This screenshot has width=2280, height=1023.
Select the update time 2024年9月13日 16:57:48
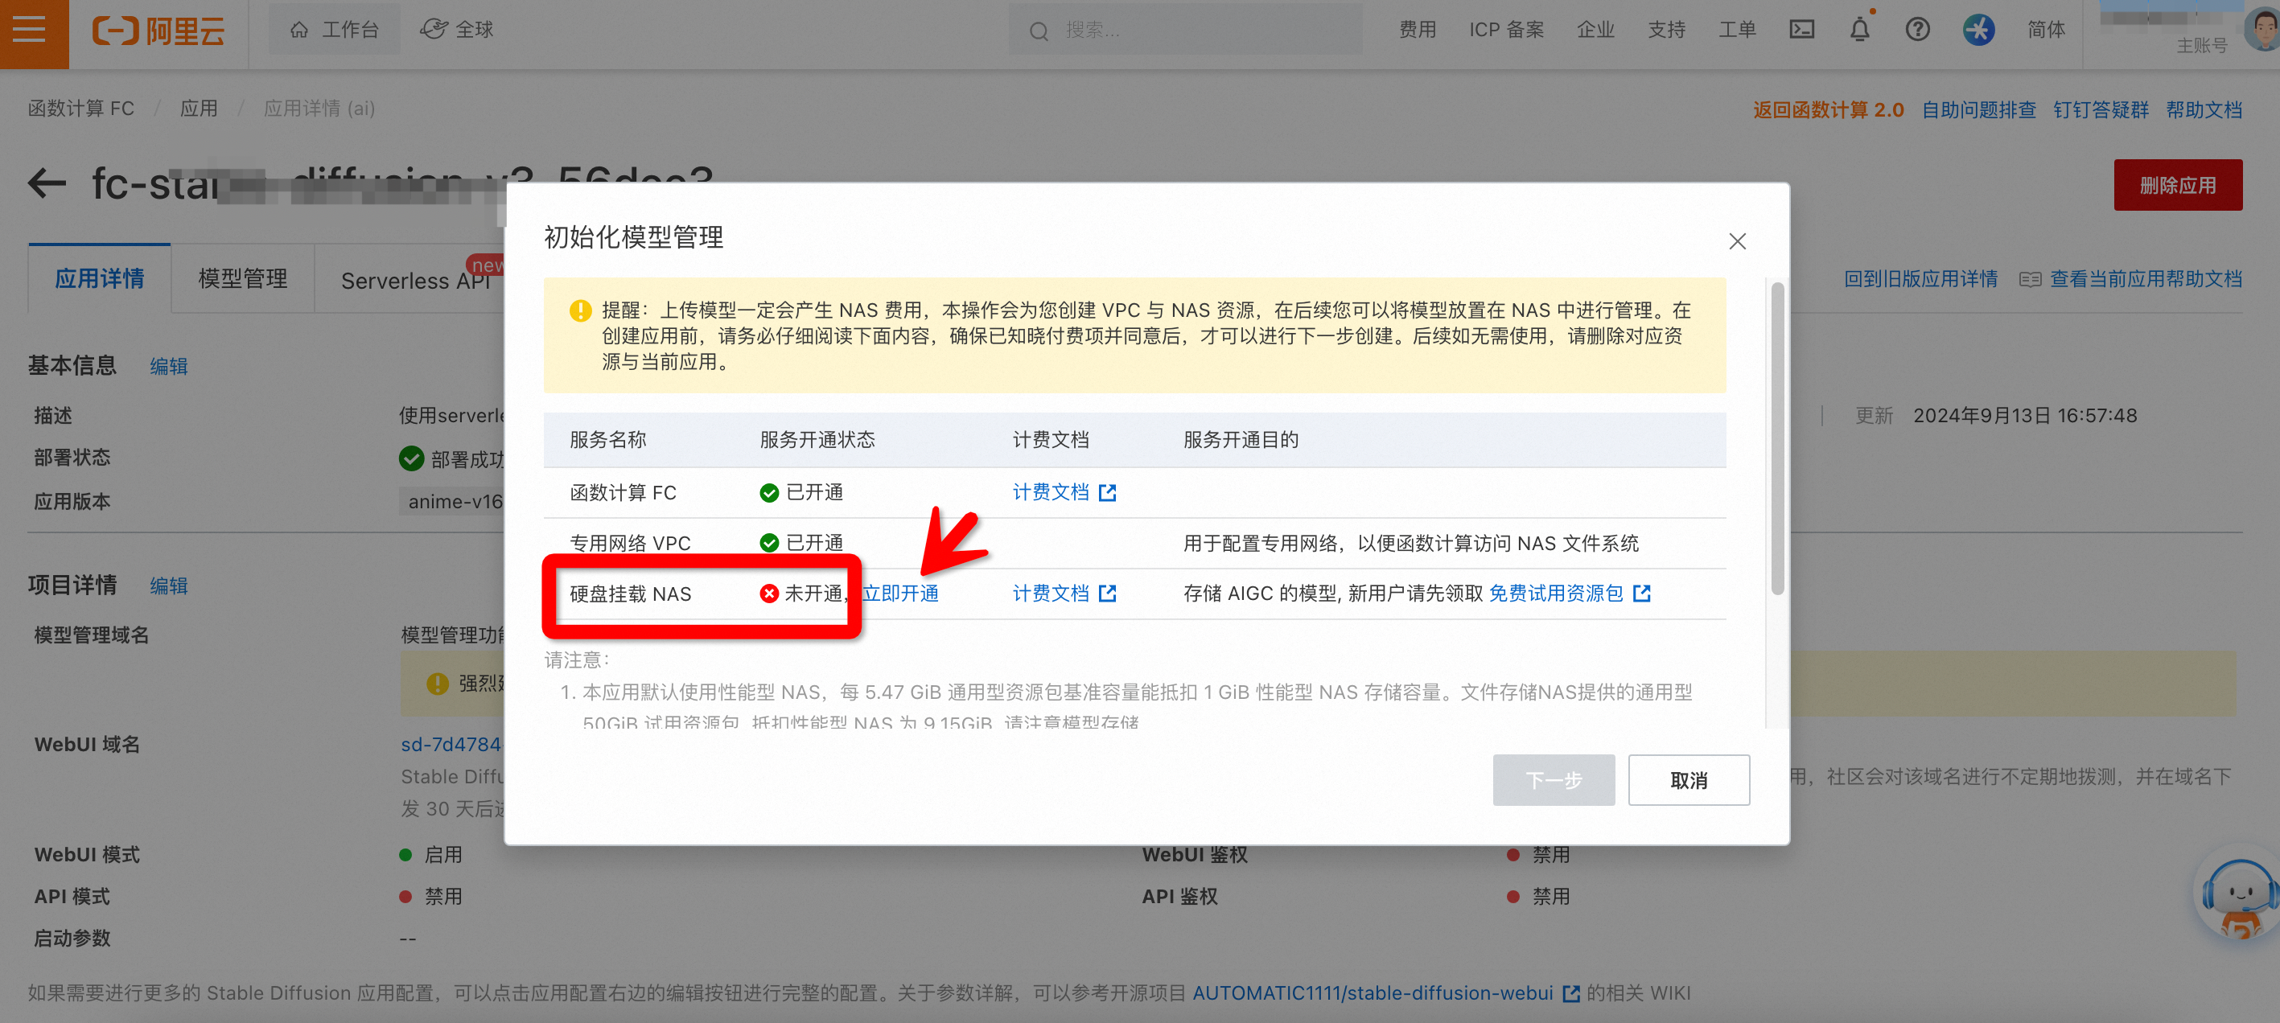(x=2025, y=415)
